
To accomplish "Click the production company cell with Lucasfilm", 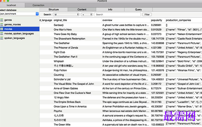I will 184,102.
